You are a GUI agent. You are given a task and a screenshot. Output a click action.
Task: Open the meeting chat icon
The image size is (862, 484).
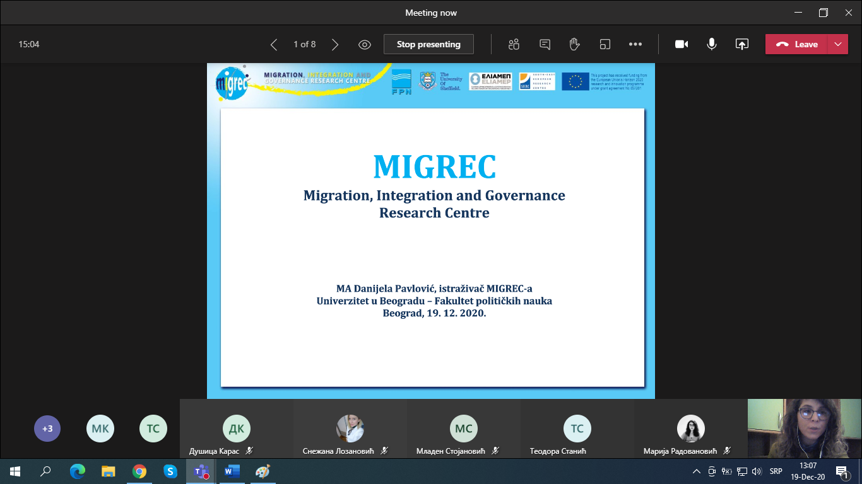click(x=545, y=44)
